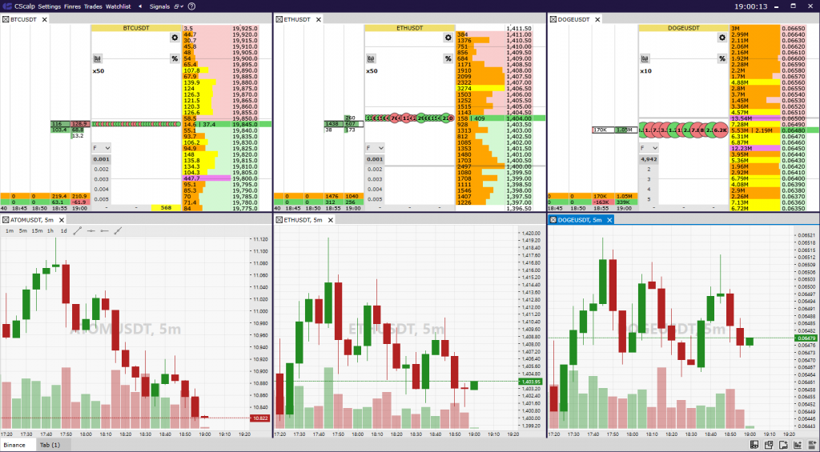This screenshot has width=820, height=452.
Task: Select DOGEUSDT working volume 3
Action: (649, 179)
